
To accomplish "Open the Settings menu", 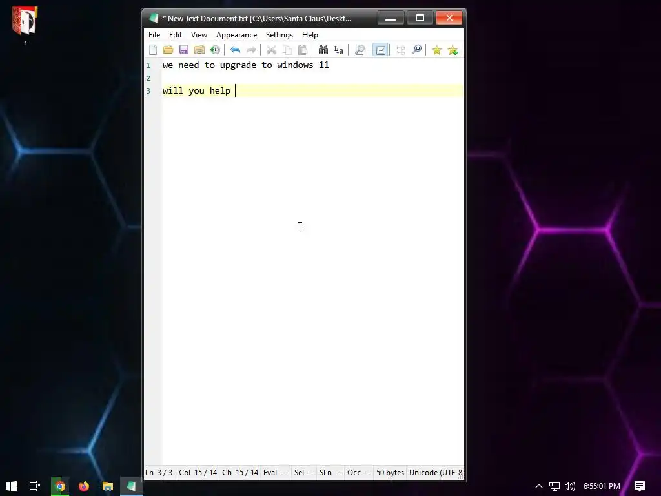I will [x=279, y=35].
